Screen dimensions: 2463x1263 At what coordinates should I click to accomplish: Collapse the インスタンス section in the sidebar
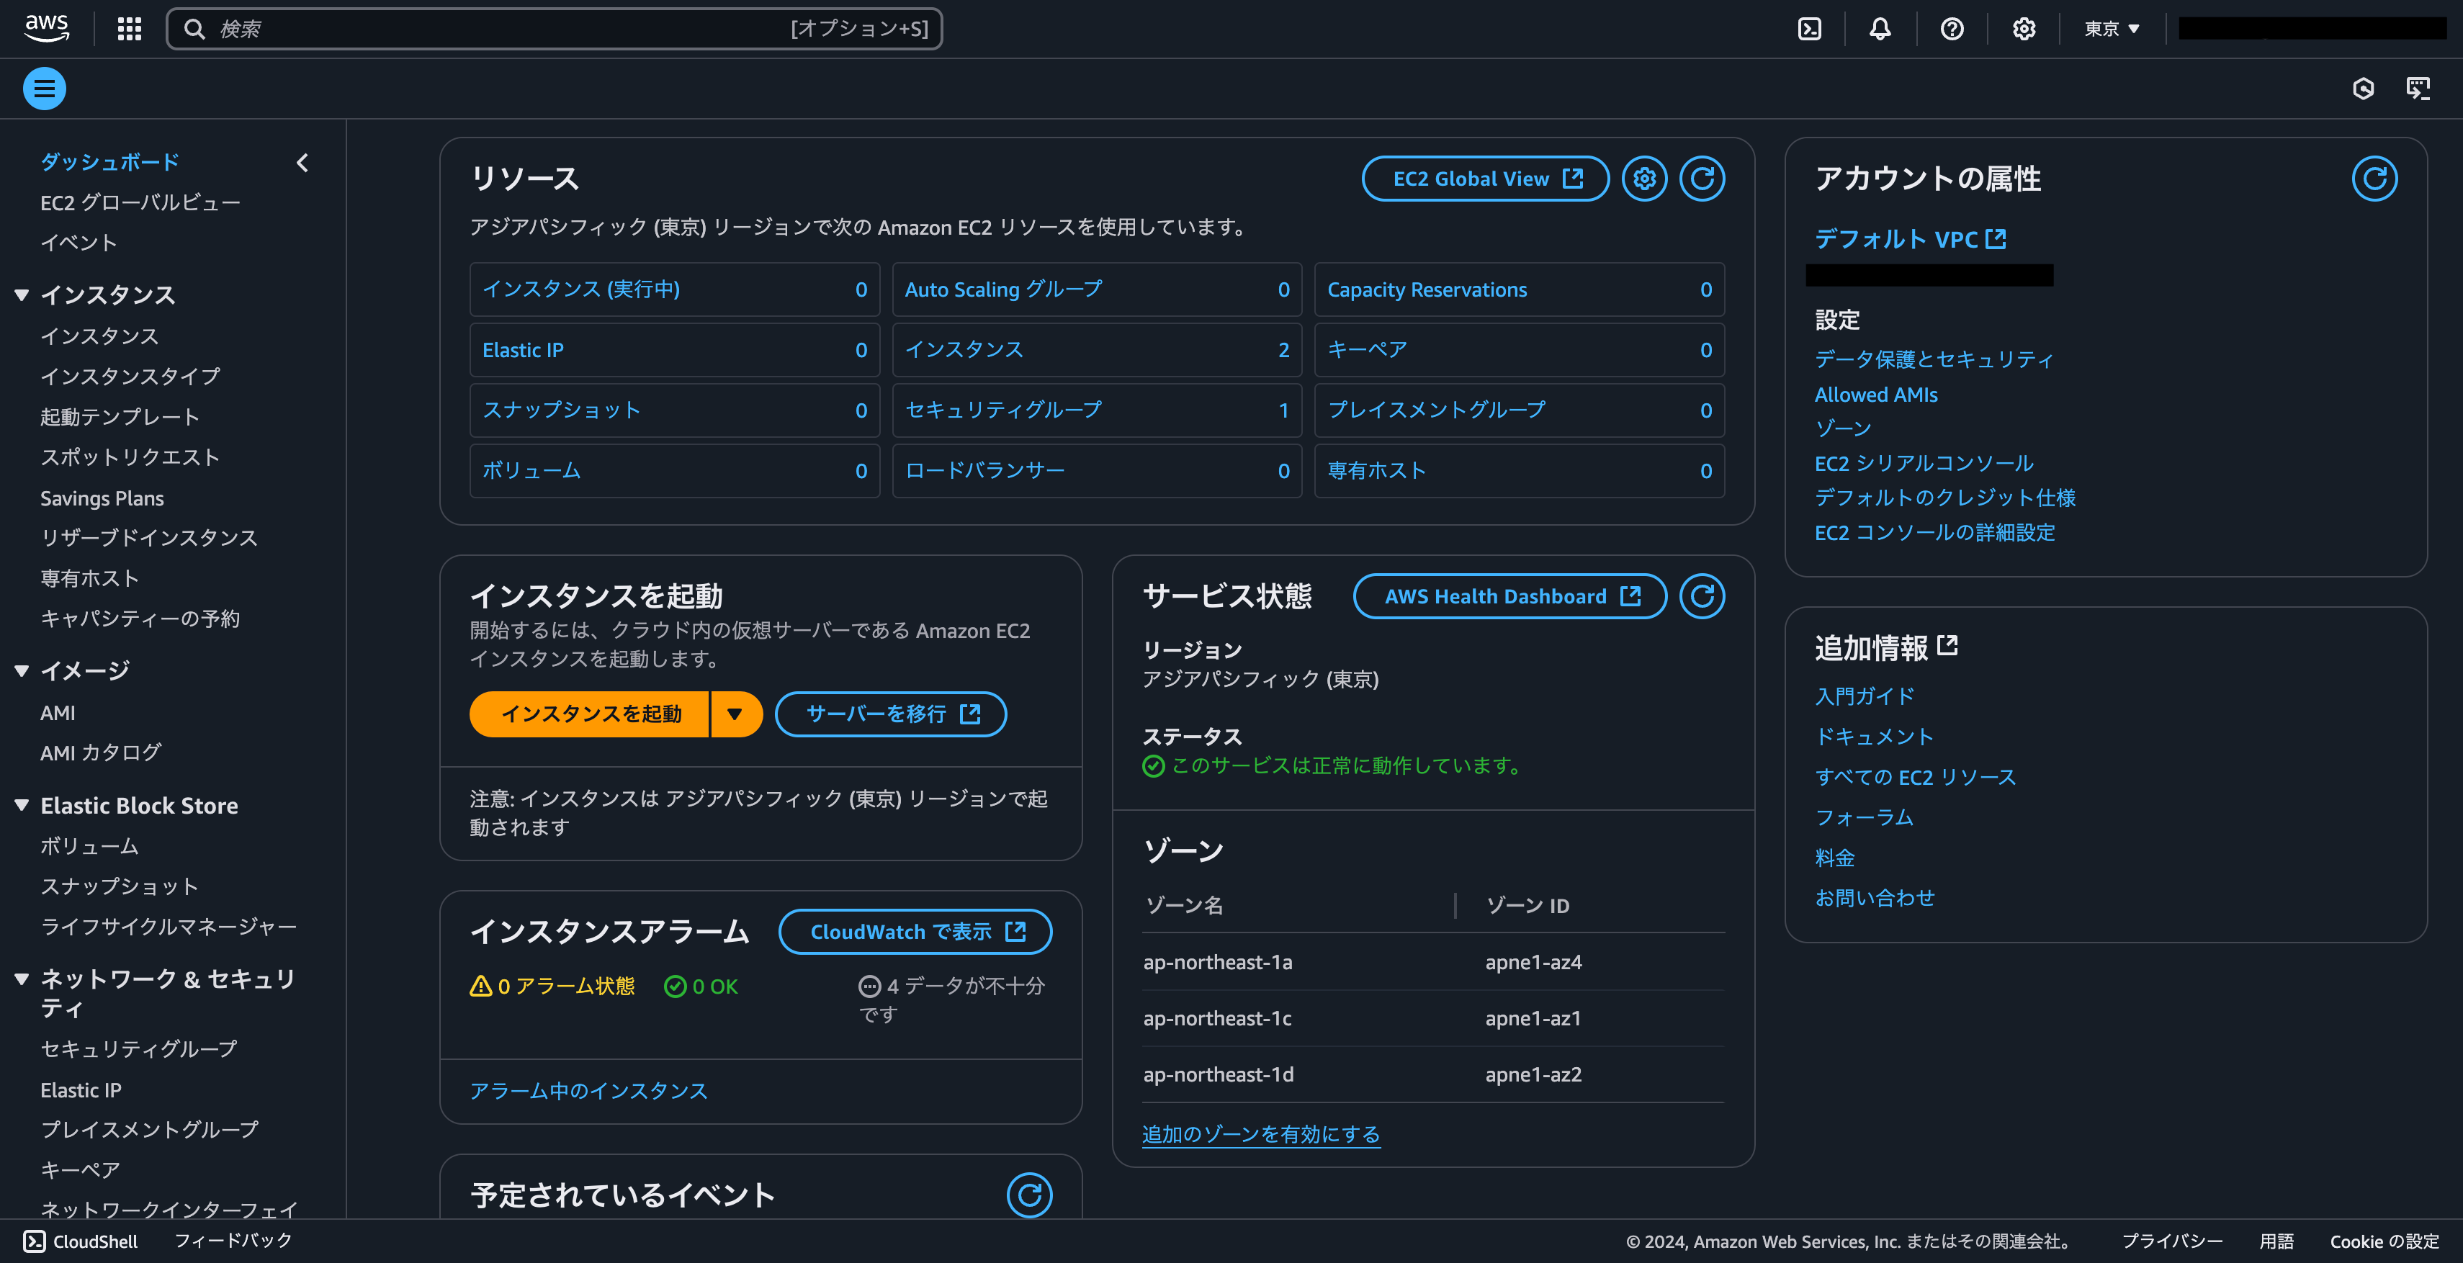[x=21, y=295]
